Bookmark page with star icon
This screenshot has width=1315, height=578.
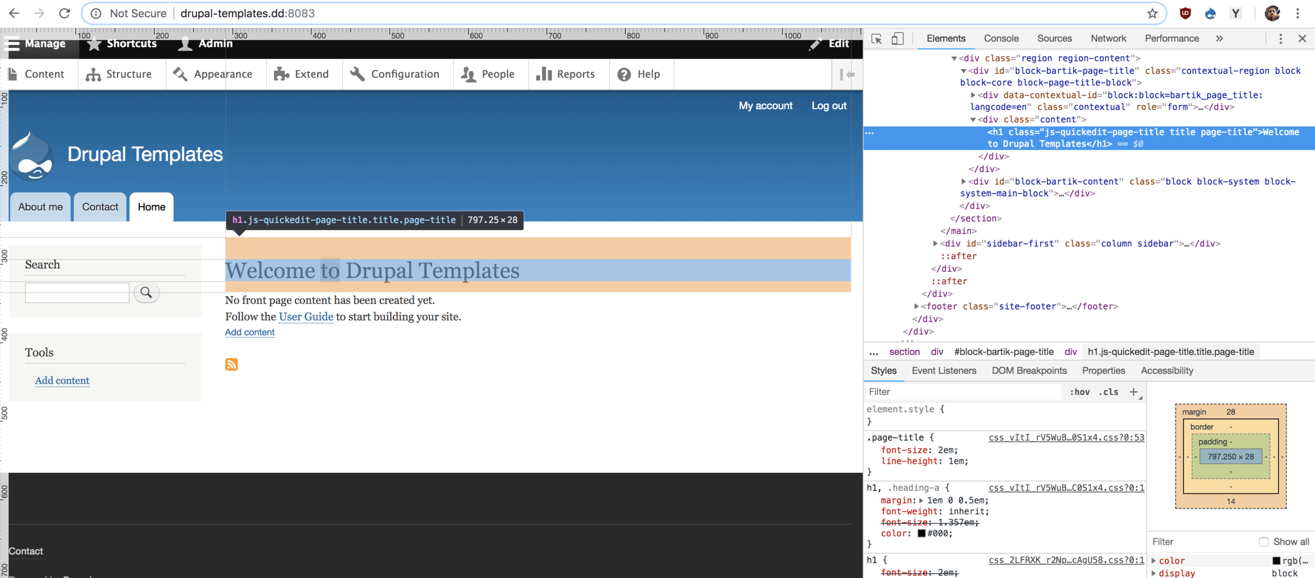[x=1152, y=14]
